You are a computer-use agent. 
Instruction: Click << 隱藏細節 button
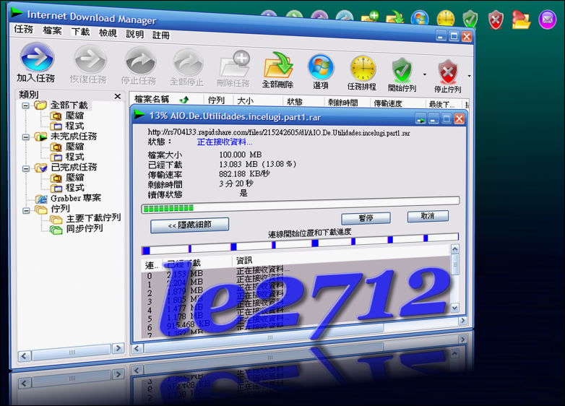click(189, 225)
